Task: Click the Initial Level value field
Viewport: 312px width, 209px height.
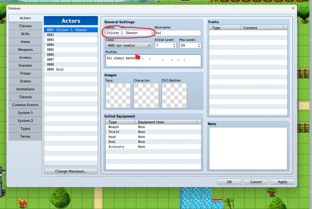Action: (x=164, y=45)
